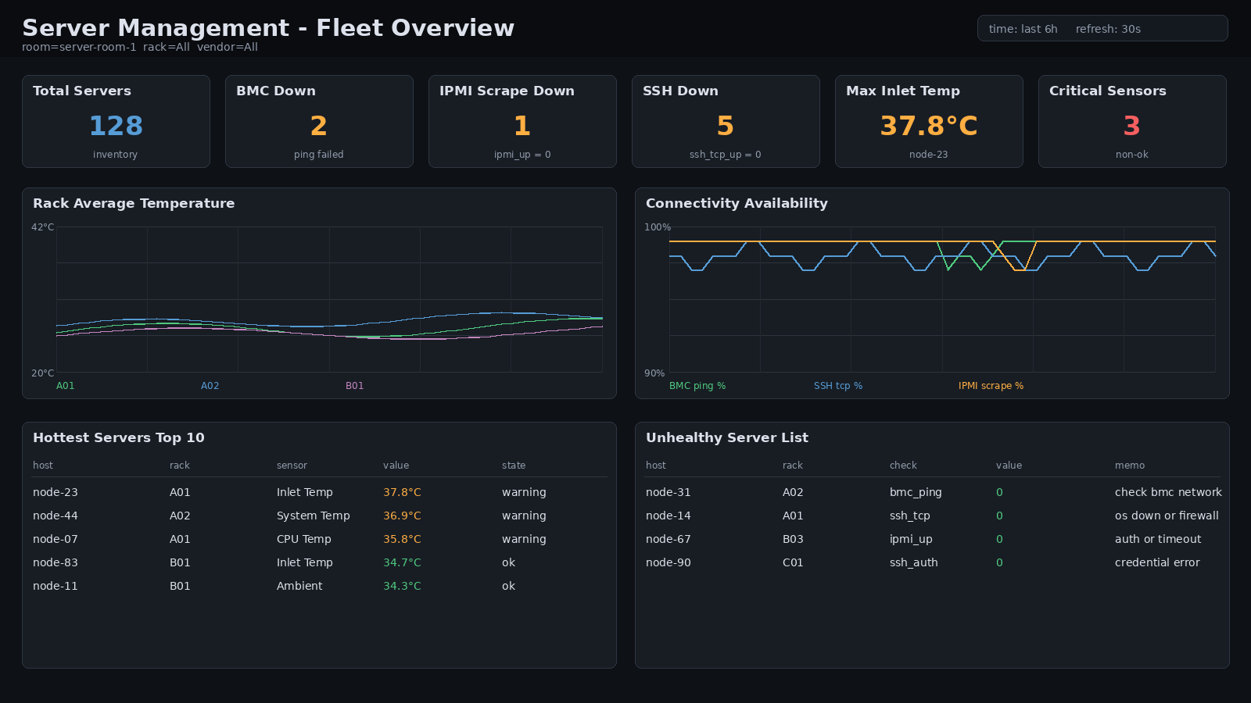
Task: Toggle the B01 legend series
Action: [x=355, y=386]
